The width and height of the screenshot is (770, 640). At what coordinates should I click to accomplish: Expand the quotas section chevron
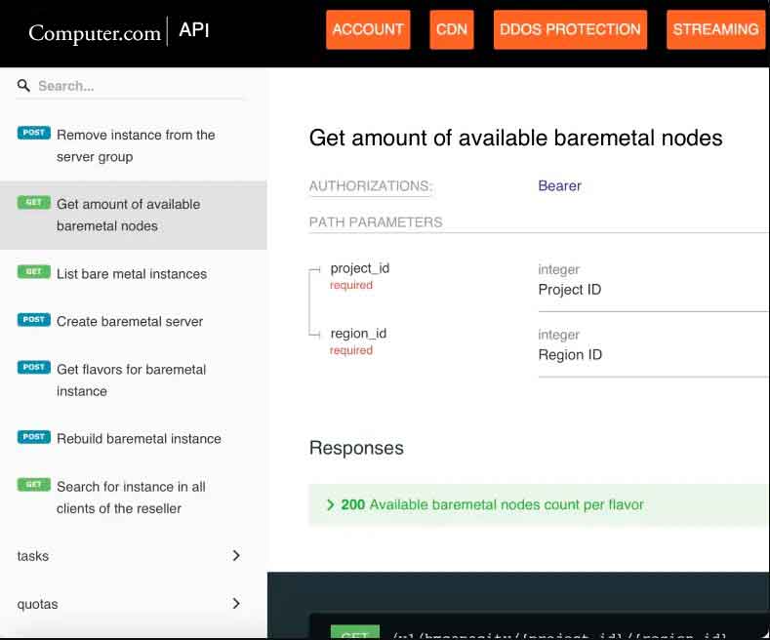click(x=236, y=604)
